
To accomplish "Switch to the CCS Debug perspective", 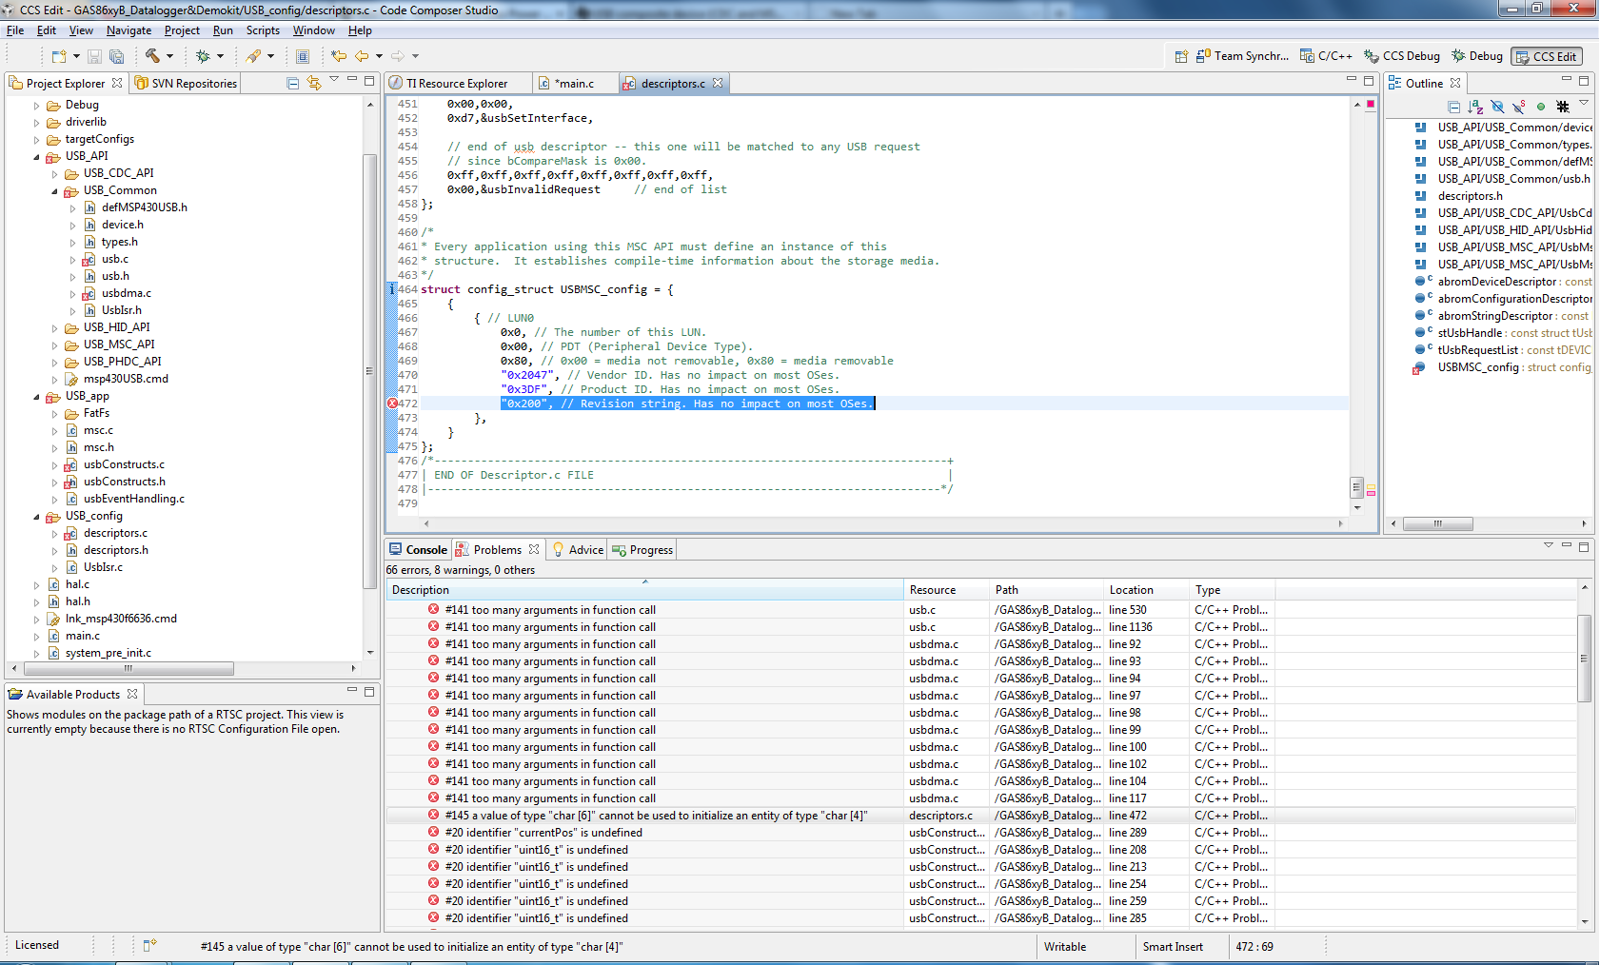I will point(1401,56).
